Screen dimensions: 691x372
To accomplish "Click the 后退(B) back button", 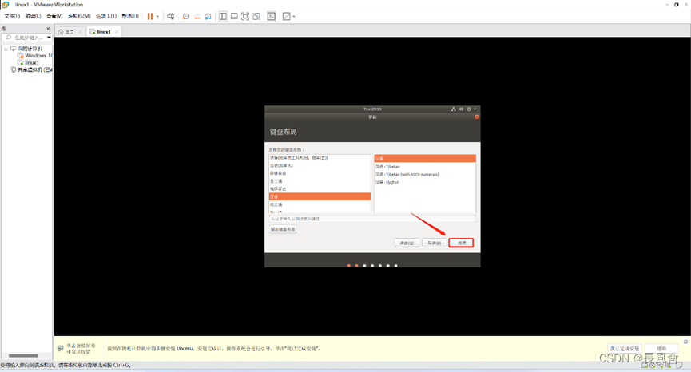I will (434, 243).
